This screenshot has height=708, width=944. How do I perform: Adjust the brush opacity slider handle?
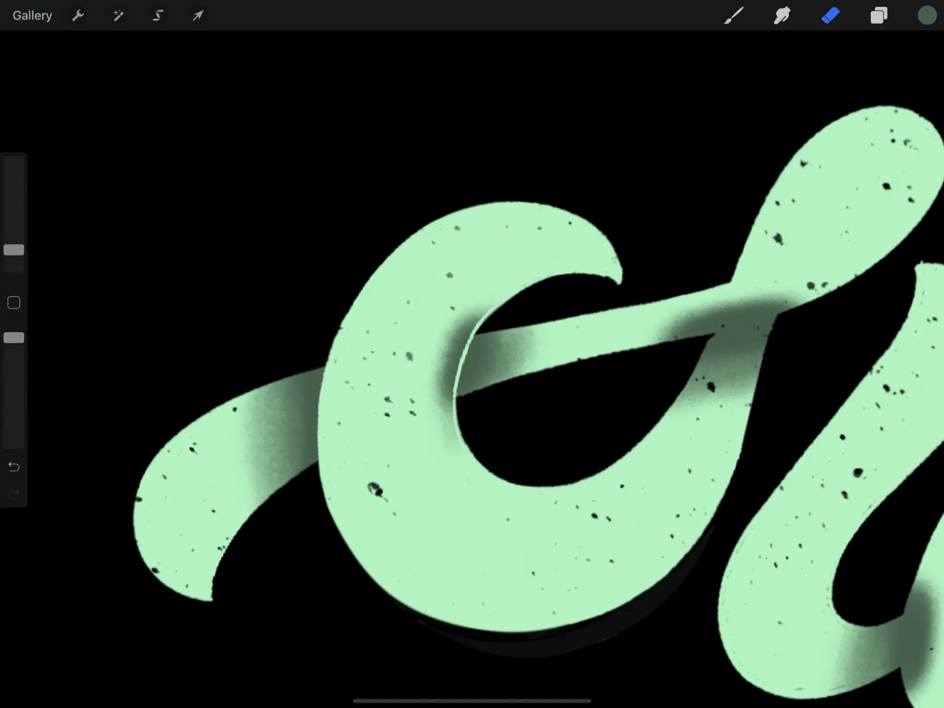14,338
